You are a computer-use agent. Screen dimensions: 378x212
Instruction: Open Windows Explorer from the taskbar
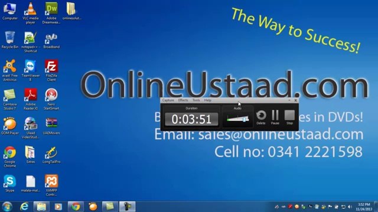point(41,207)
